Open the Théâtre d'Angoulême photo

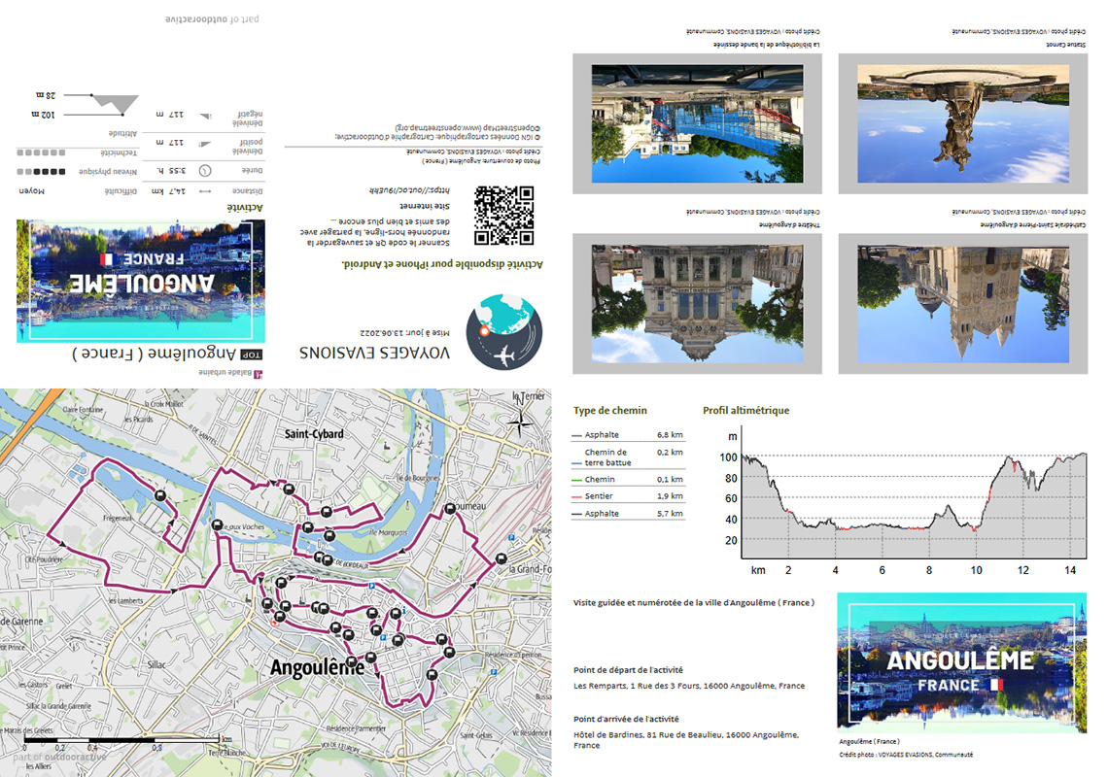[698, 304]
